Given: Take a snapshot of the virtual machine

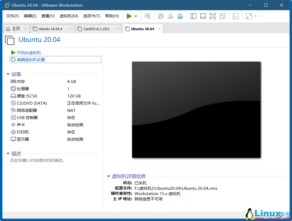Looking at the screenshot, I should (160, 16).
